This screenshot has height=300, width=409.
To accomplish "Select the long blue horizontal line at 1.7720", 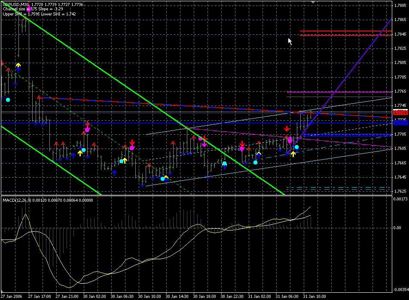I will (195, 123).
